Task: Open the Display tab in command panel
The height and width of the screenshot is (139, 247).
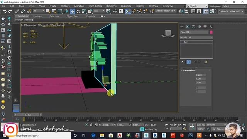Action: pos(205,27)
